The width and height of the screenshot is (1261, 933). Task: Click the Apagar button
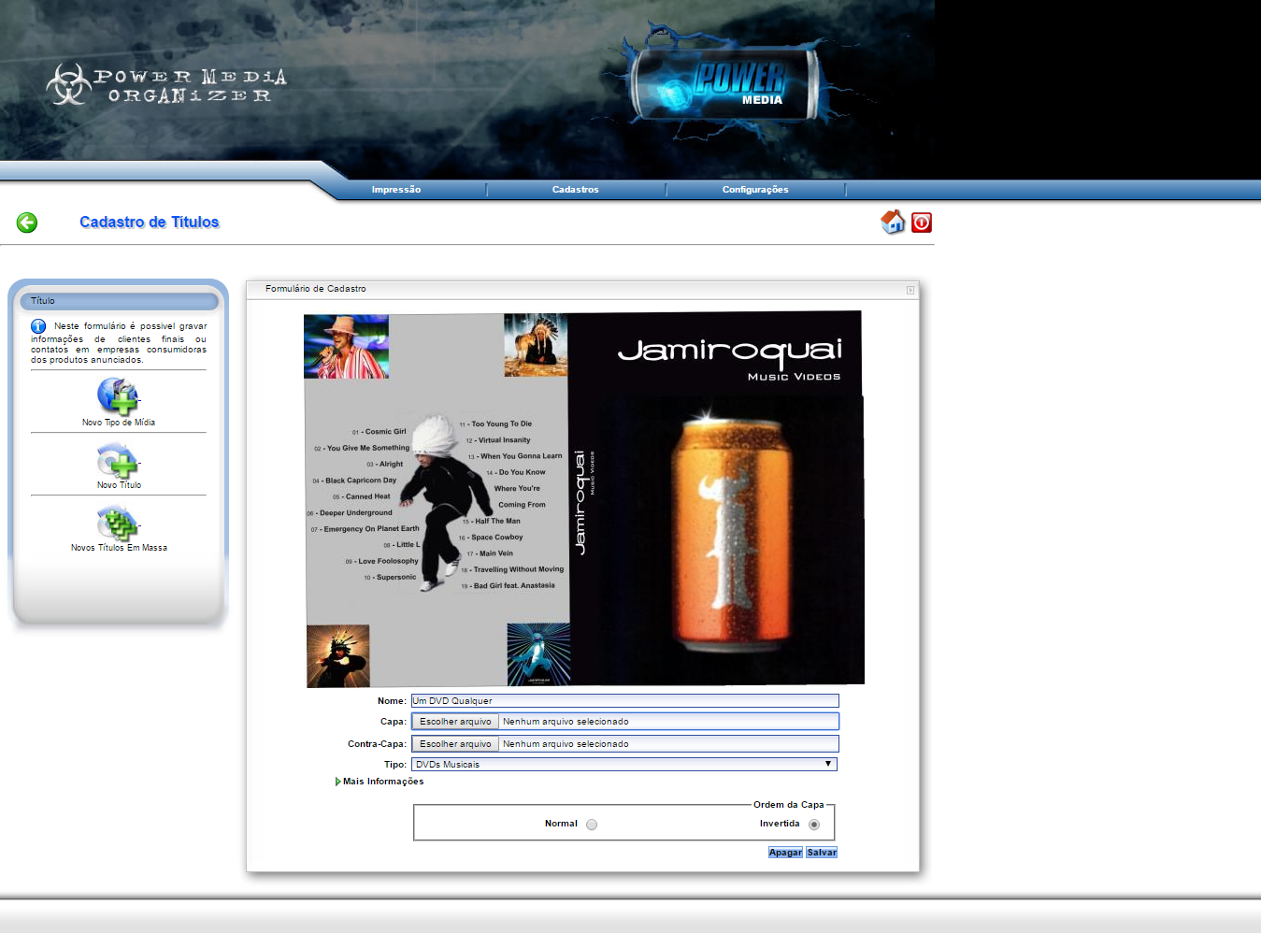785,853
